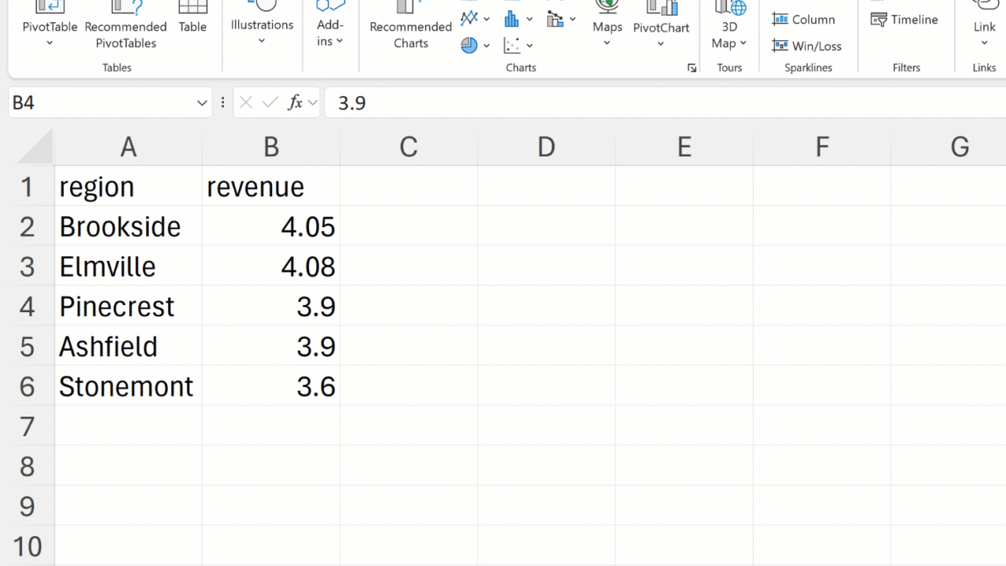Open the Add-ins menu
This screenshot has height=566, width=1006.
(330, 31)
